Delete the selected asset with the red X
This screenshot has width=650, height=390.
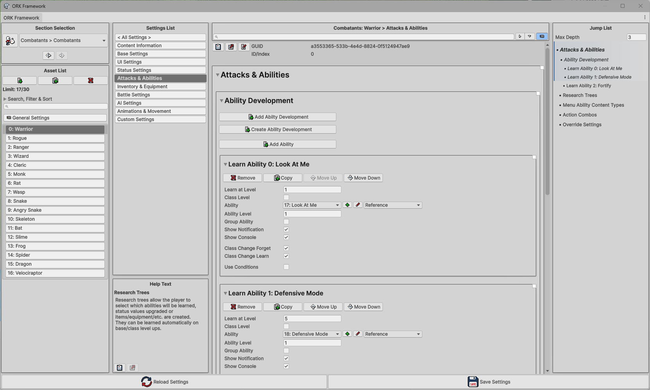[91, 81]
